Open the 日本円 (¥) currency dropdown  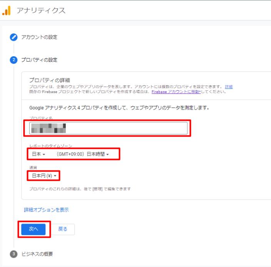click(x=44, y=176)
